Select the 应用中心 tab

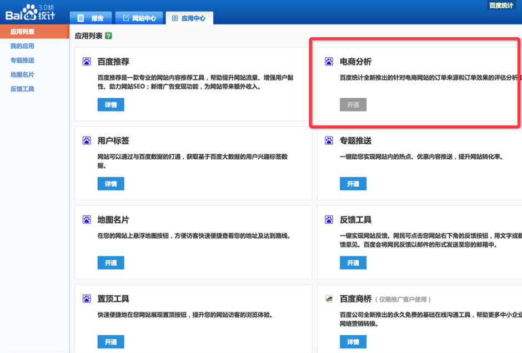tap(189, 18)
